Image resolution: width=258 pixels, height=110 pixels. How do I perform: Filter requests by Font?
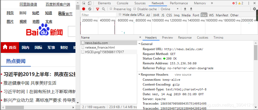tap(196, 15)
